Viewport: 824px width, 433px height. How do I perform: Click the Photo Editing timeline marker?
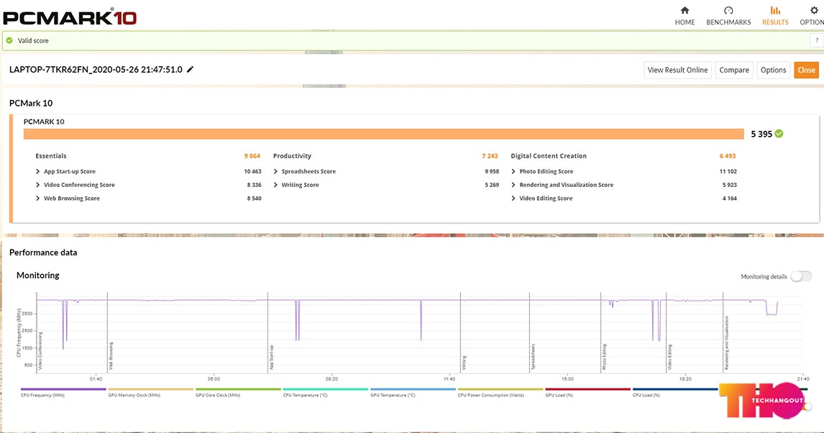click(604, 357)
